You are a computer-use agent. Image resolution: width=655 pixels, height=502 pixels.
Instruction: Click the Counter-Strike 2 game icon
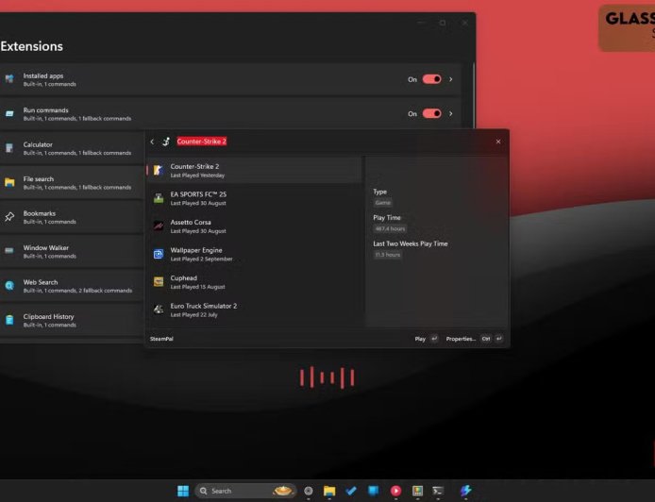coord(159,171)
